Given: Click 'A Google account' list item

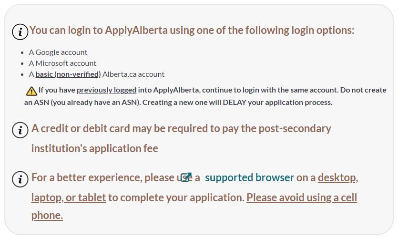Looking at the screenshot, I should click(58, 52).
